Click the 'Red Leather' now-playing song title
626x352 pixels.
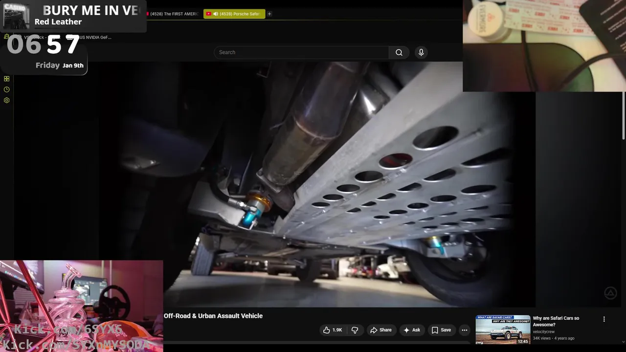click(58, 22)
